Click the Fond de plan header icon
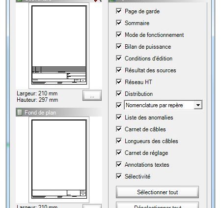221x208 pixels. [20, 113]
